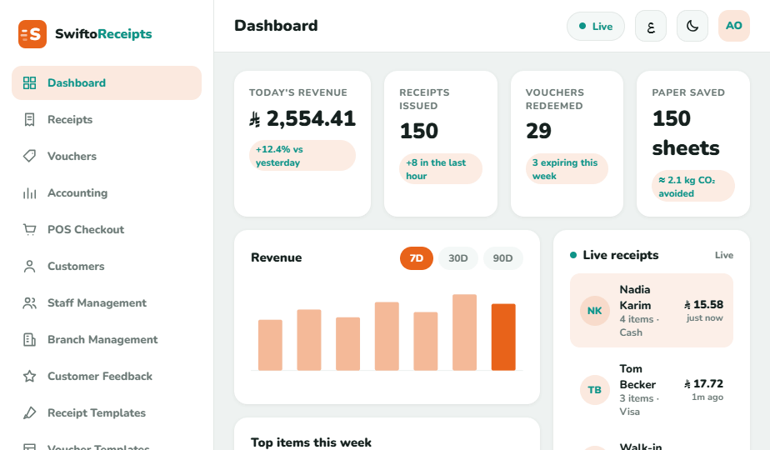Click the Live status pill in header
The width and height of the screenshot is (770, 450).
[596, 26]
